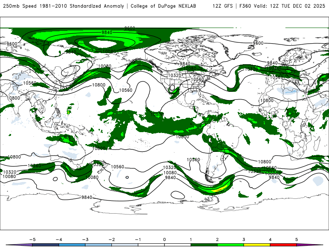Click the light blue -3 to -2 swatch
329x247 pixels.
[x=98, y=245]
